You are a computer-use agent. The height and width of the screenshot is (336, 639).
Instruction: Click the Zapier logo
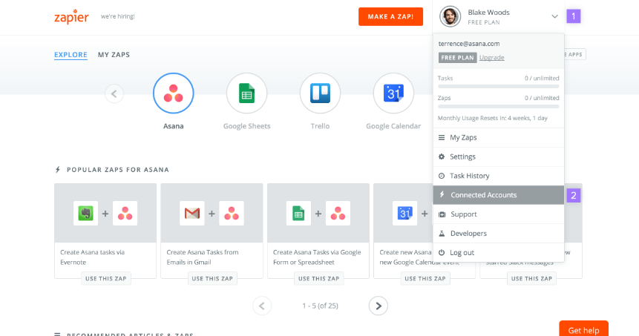[x=71, y=17]
